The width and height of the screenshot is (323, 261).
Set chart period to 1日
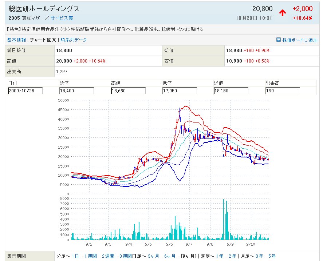pyautogui.click(x=75, y=256)
